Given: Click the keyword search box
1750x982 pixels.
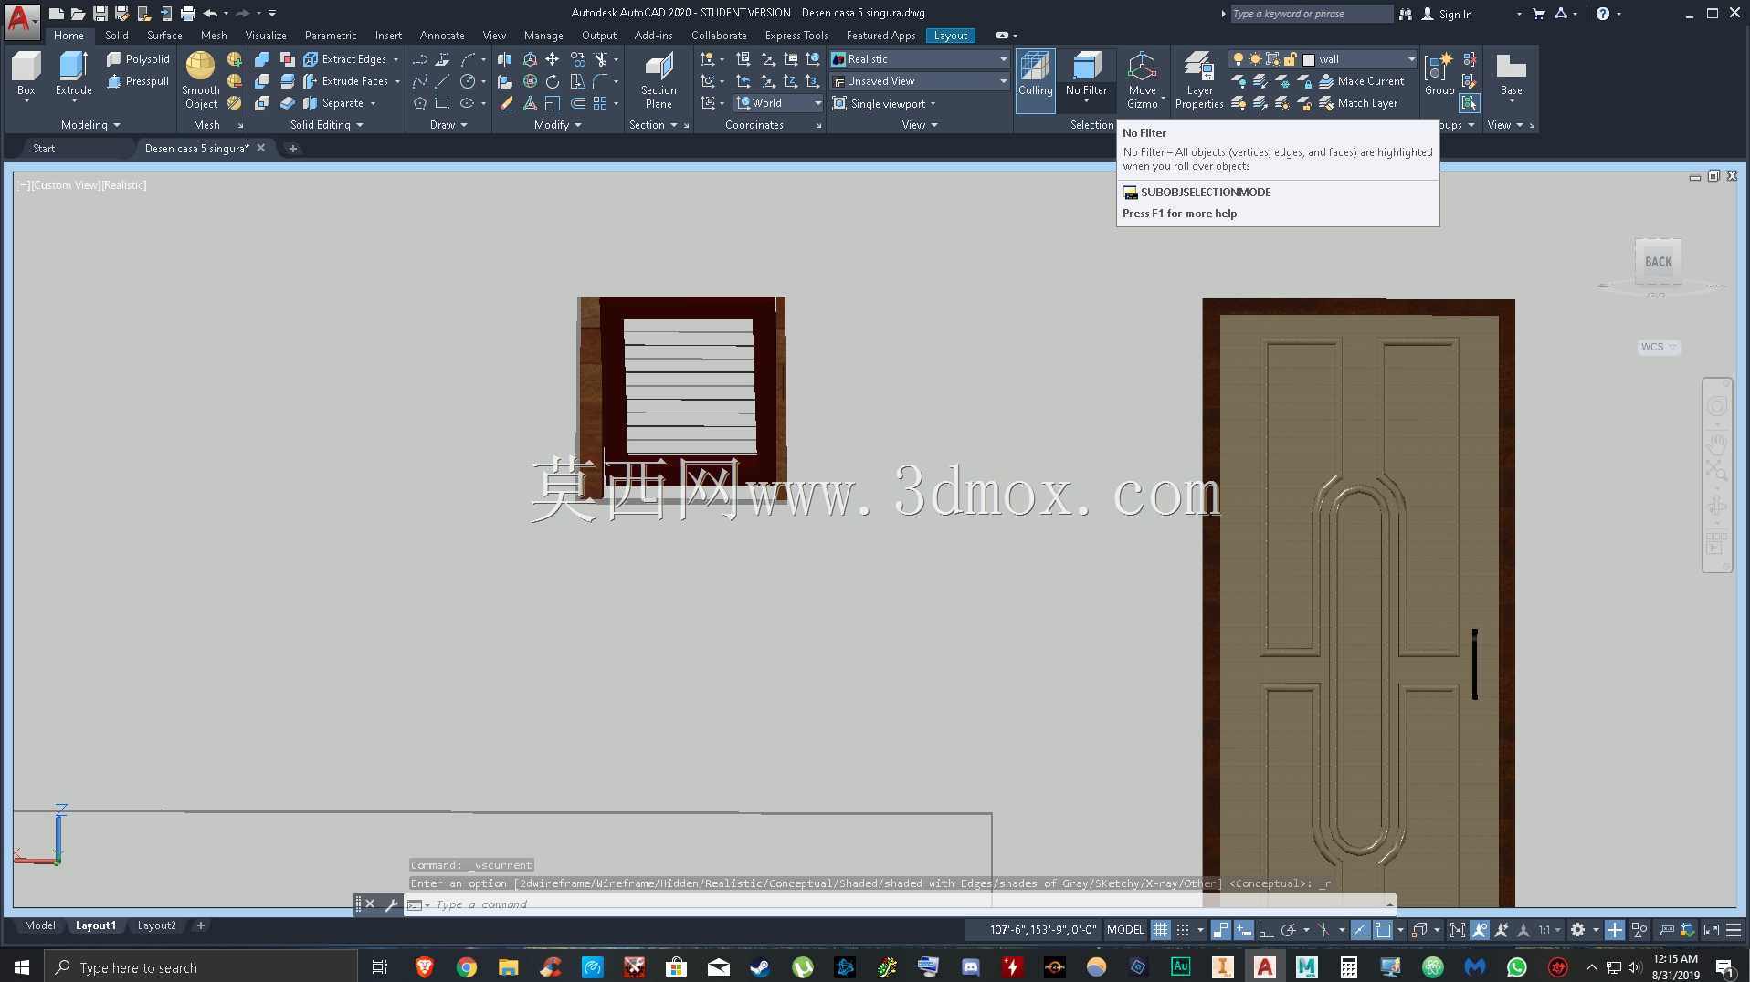Looking at the screenshot, I should coord(1311,14).
